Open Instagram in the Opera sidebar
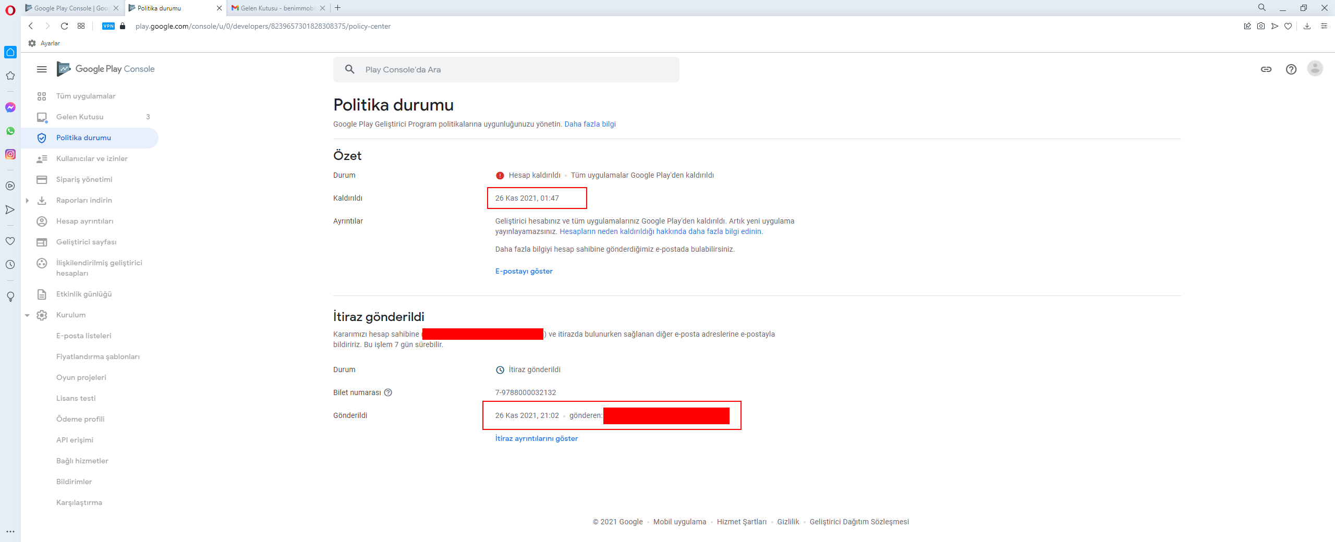Image resolution: width=1335 pixels, height=542 pixels. point(10,154)
